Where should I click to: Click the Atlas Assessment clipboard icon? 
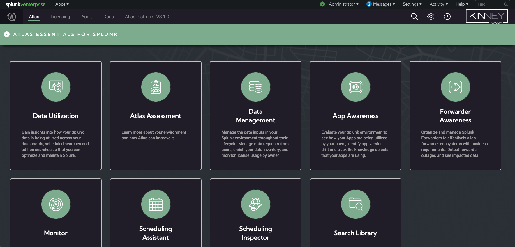coord(156,87)
